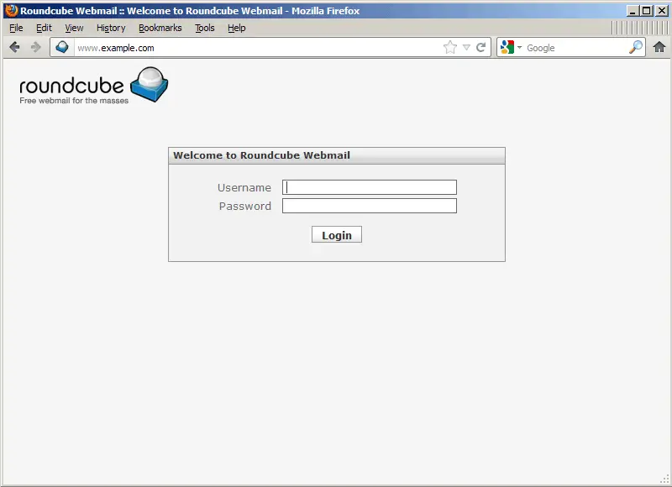Bookmark this page with the star icon
Image resolution: width=672 pixels, height=487 pixels.
point(450,47)
